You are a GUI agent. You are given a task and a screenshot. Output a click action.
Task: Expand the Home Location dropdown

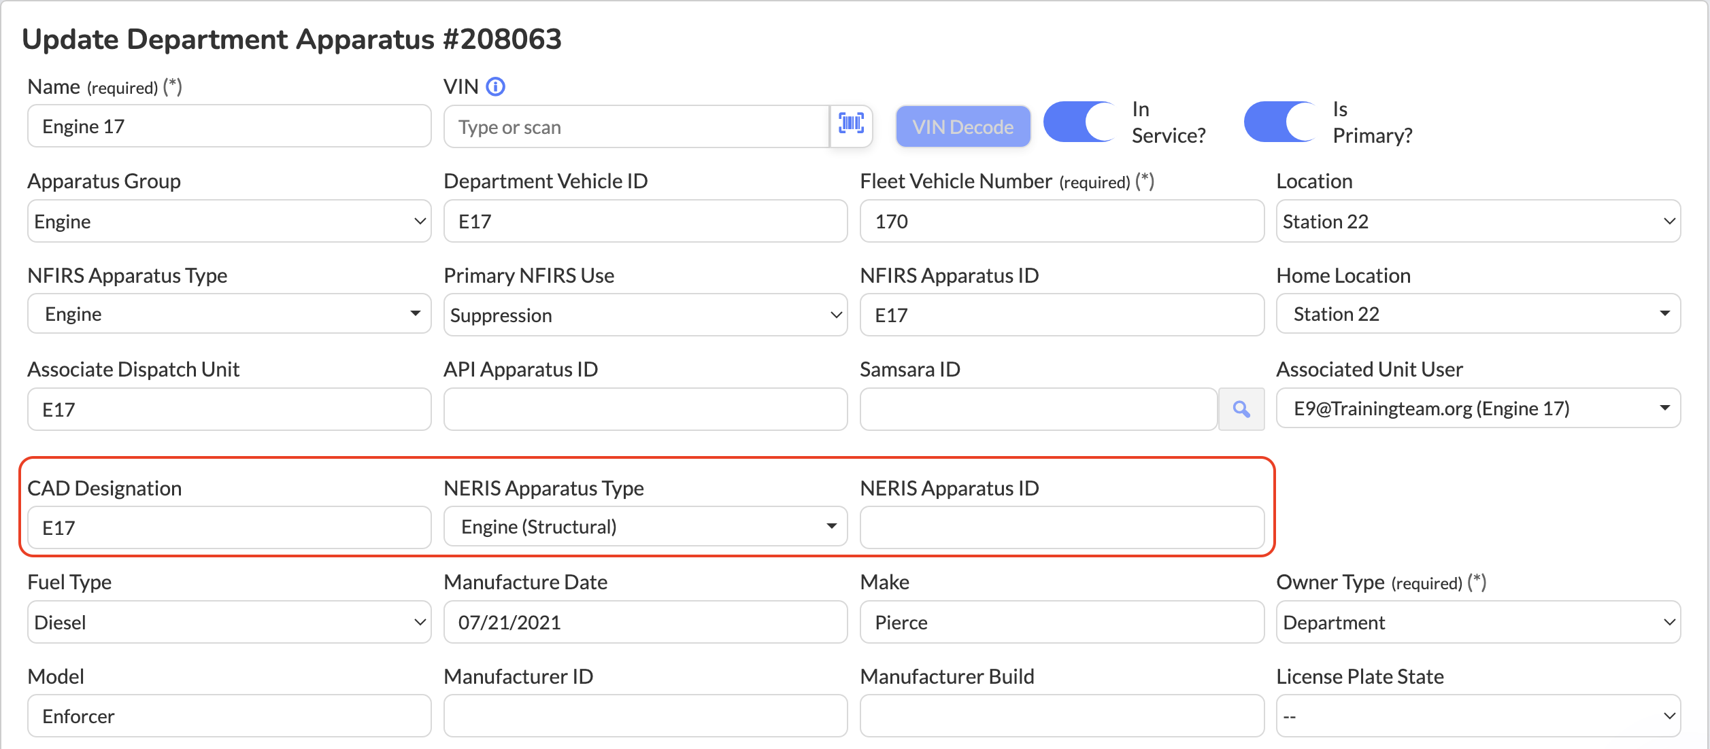(x=1477, y=314)
